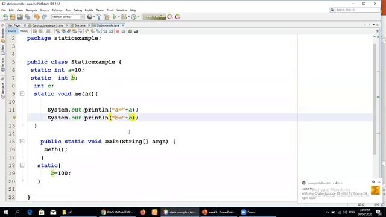Image resolution: width=386 pixels, height=217 pixels.
Task: Click the editor vertical scrollbar
Action: [375, 98]
